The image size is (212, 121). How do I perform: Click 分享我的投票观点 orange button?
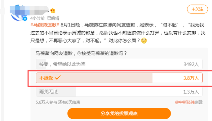pos(119,113)
